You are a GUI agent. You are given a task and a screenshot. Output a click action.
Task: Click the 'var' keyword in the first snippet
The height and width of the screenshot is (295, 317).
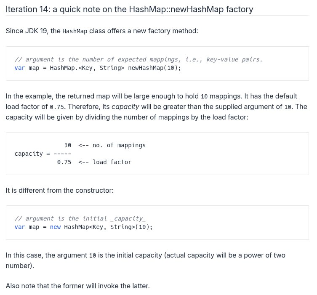tap(20, 68)
